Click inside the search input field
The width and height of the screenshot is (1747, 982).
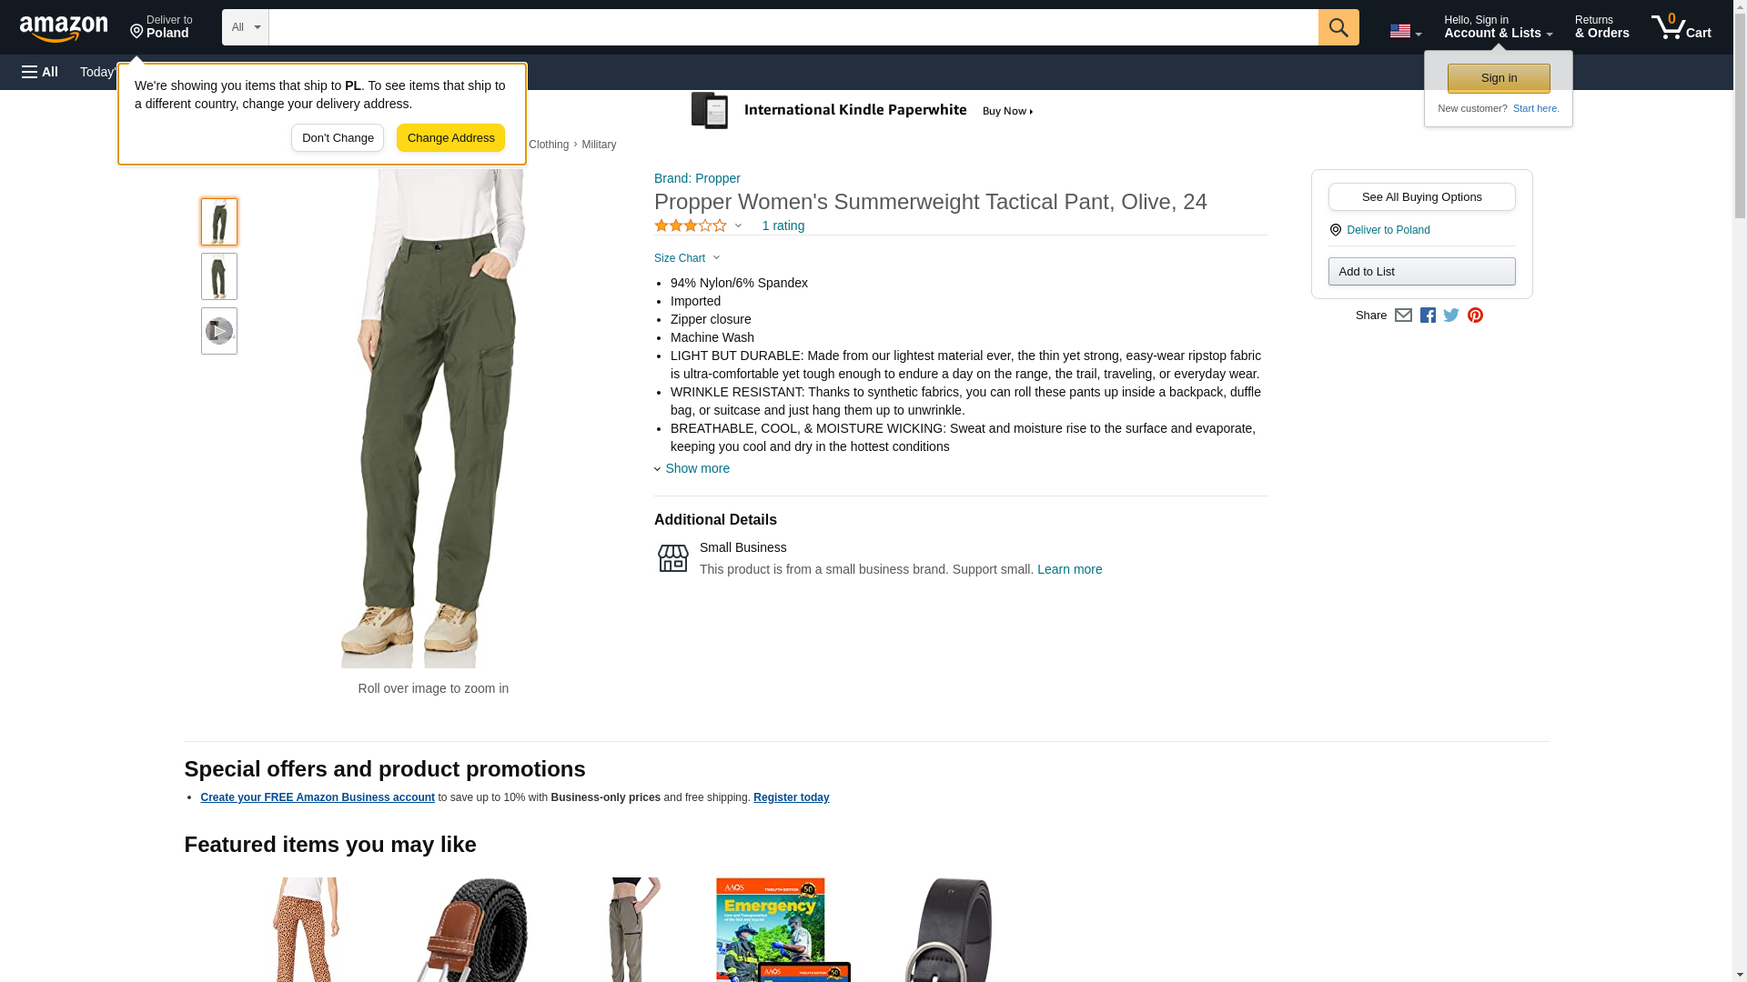pyautogui.click(x=792, y=27)
